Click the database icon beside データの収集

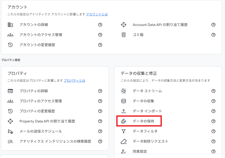(x=124, y=101)
